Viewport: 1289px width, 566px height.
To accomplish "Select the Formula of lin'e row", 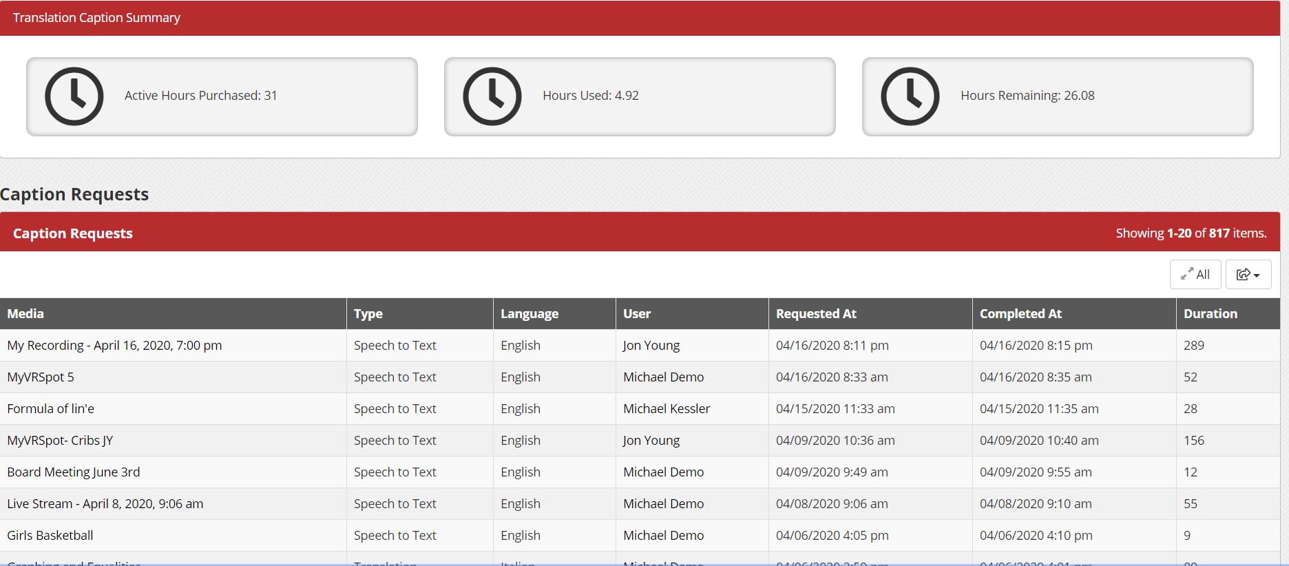I will click(x=51, y=409).
